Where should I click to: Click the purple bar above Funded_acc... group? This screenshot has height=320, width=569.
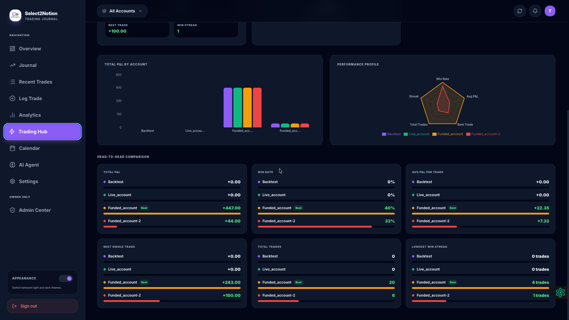point(228,108)
